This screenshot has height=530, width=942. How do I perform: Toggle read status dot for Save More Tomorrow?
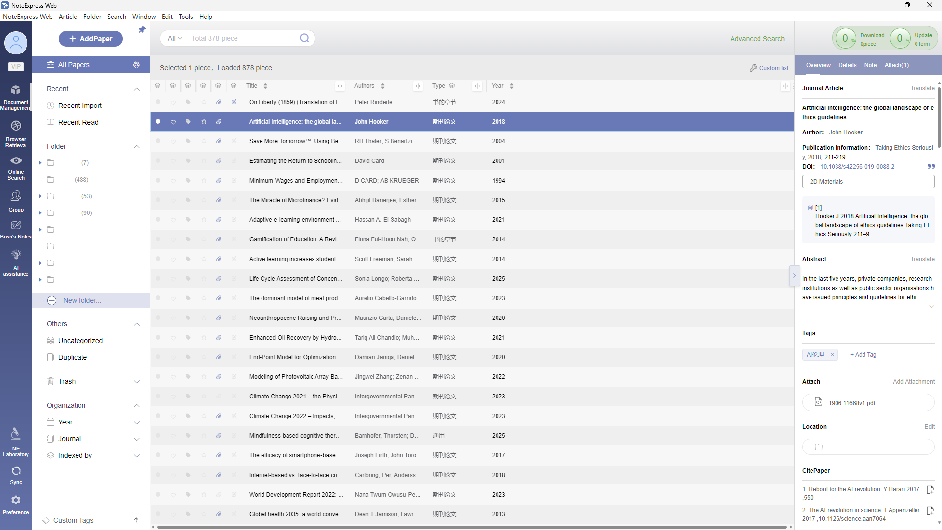tap(158, 141)
